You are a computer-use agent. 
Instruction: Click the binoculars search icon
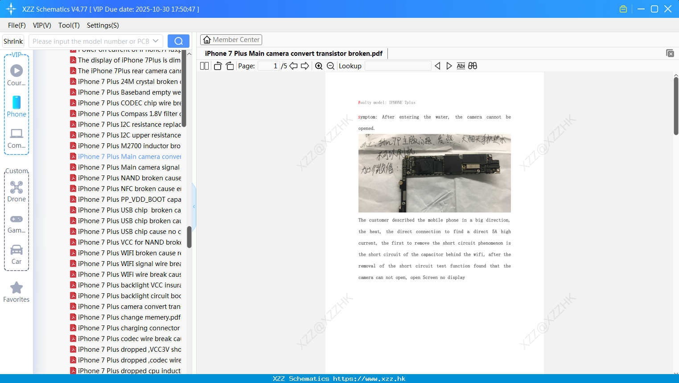pos(473,66)
